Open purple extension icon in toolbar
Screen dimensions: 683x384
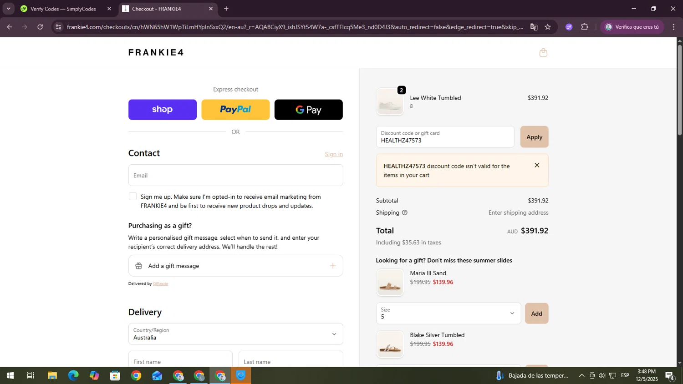(x=569, y=27)
